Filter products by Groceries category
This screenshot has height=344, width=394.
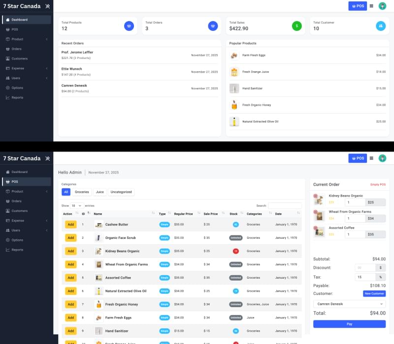tap(82, 192)
